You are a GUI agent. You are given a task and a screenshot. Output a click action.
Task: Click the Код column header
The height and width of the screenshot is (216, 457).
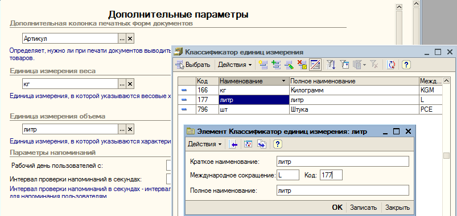click(x=207, y=81)
